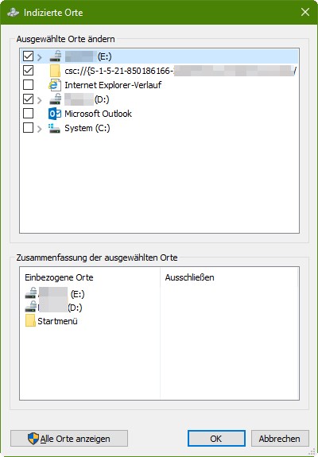Uncheck the E: drive checkbox
318x457 pixels.
tap(29, 56)
